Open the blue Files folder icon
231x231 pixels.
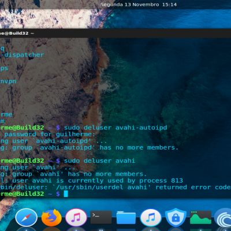point(126,218)
